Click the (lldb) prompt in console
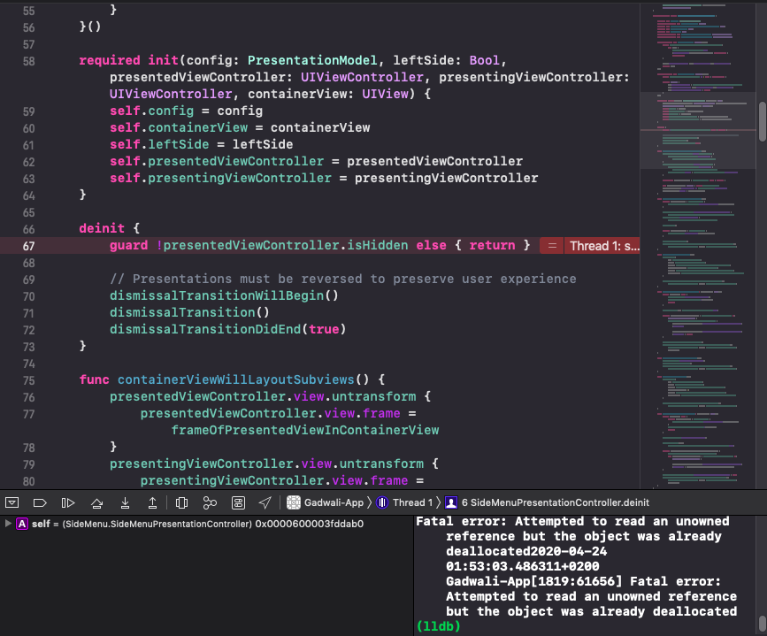 coord(438,625)
